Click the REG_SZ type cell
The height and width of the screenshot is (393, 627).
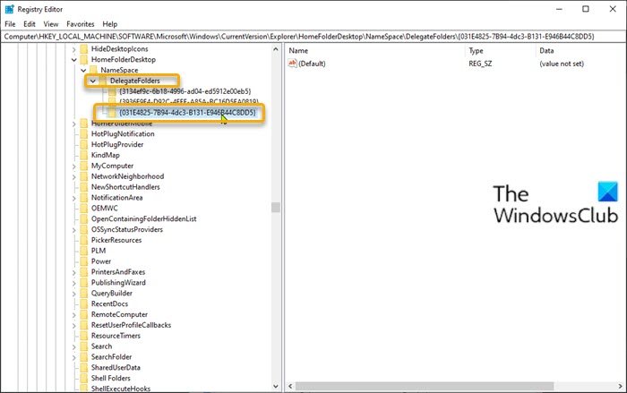(480, 64)
